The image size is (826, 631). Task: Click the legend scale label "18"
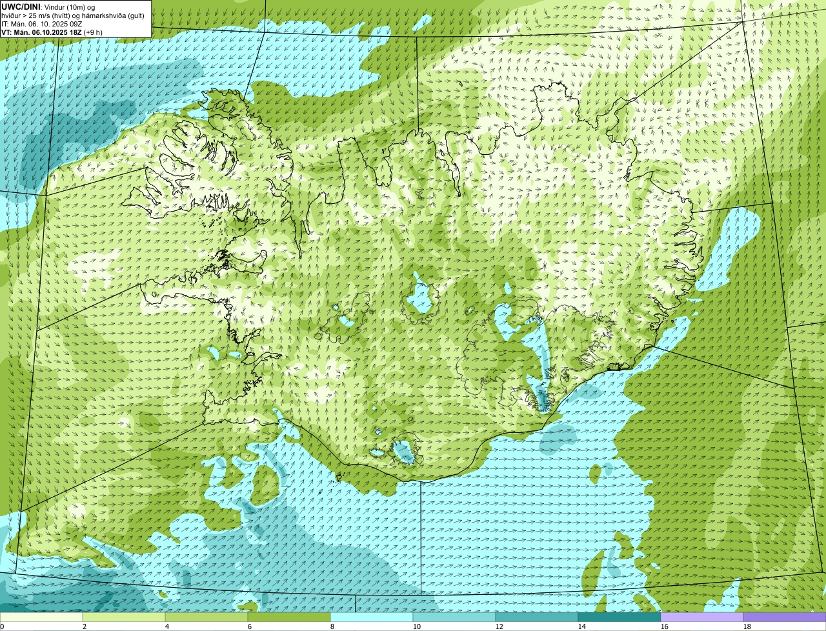pos(747,626)
